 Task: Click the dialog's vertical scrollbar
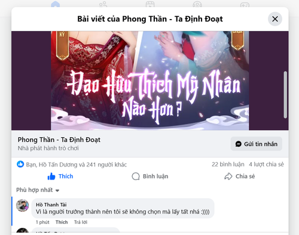click(285, 95)
